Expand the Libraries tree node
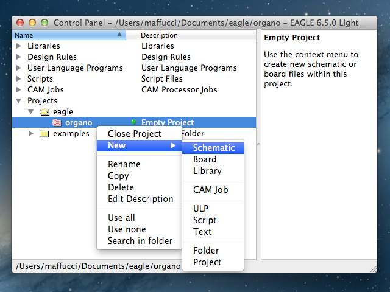390x292 pixels. [19, 46]
